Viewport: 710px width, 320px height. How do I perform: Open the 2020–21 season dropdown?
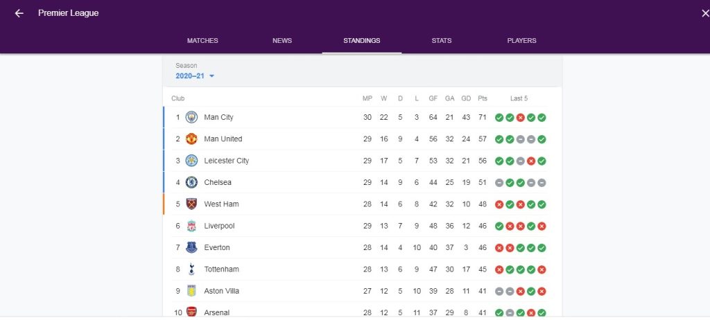[x=195, y=76]
